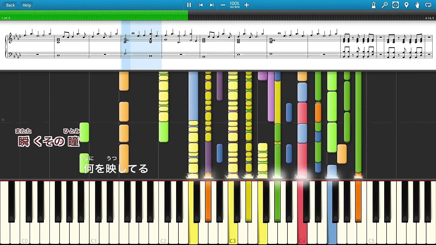Toggle the loop icon
Viewport: 436px width, 245px height.
tap(429, 5)
